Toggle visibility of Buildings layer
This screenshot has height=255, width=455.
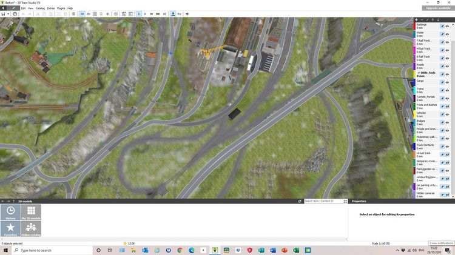point(448,27)
